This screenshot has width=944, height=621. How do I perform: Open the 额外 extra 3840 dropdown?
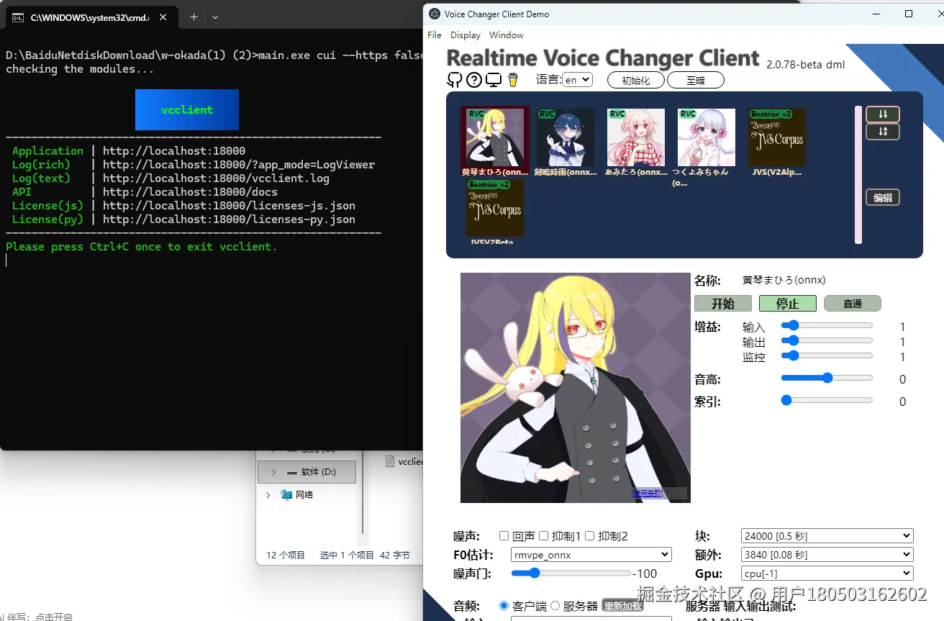click(x=827, y=555)
